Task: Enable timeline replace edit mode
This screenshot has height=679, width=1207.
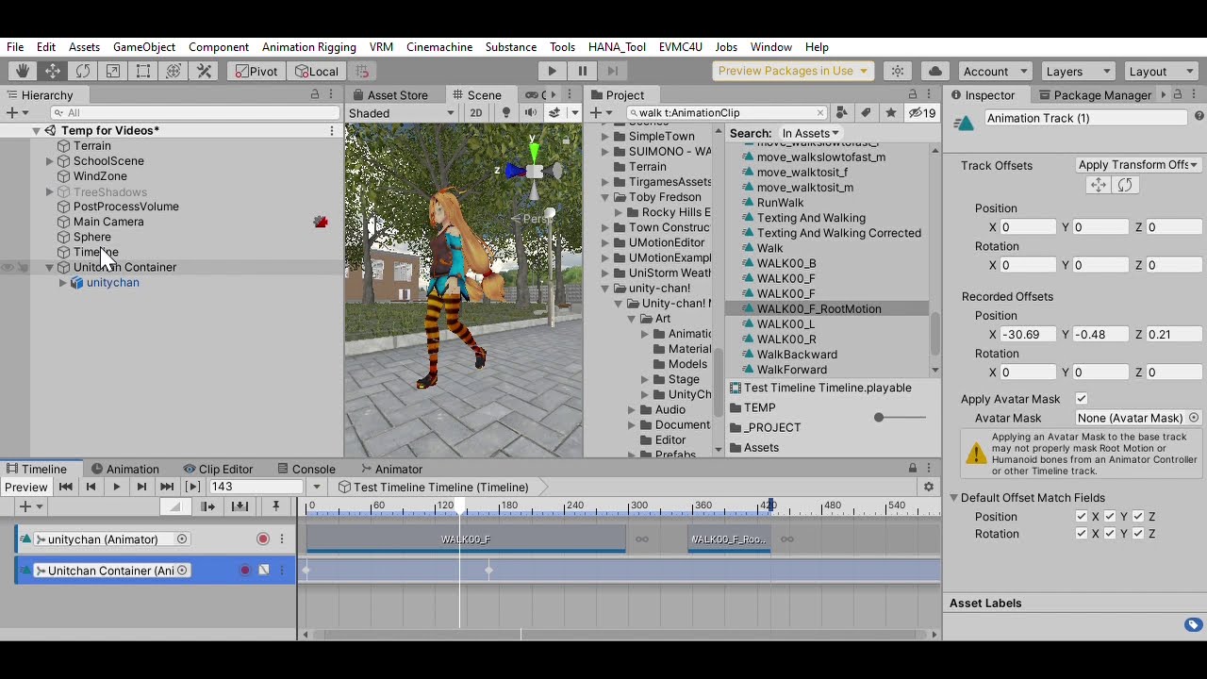Action: (x=240, y=506)
